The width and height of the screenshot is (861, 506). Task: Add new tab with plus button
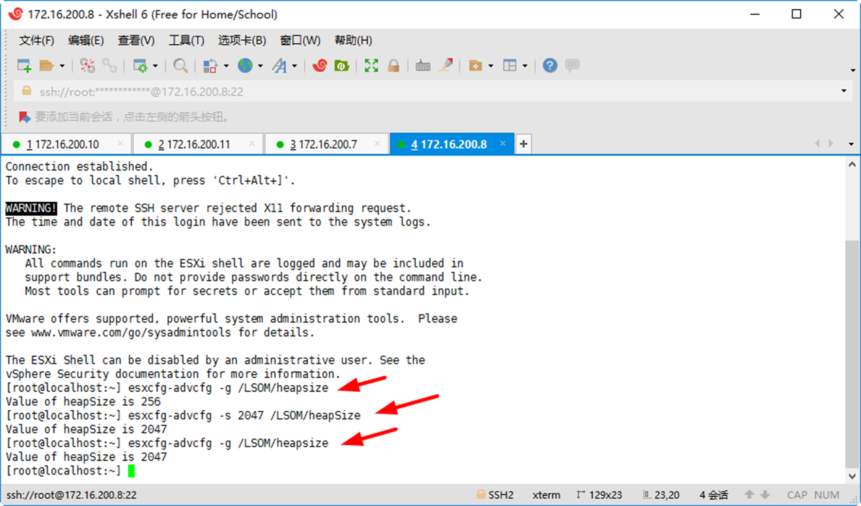pyautogui.click(x=523, y=144)
